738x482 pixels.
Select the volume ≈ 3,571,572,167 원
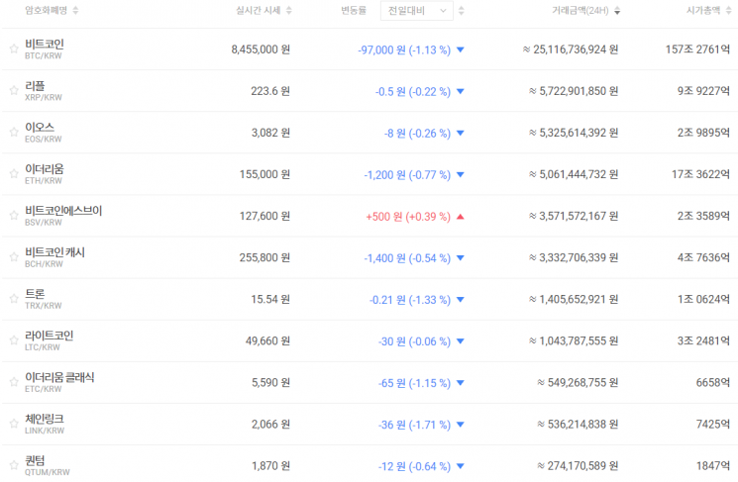point(574,216)
